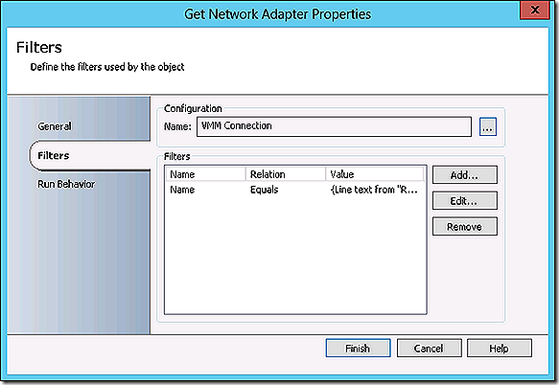
Task: Sort filters by the Value column header
Action: click(375, 174)
